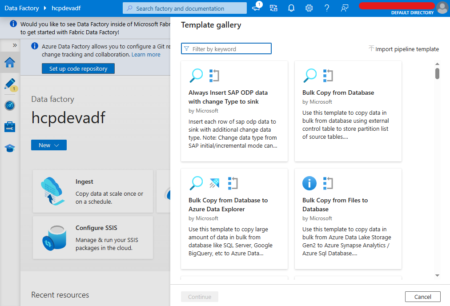The width and height of the screenshot is (450, 306).
Task: Click the Filter by keyword field
Action: pos(226,48)
